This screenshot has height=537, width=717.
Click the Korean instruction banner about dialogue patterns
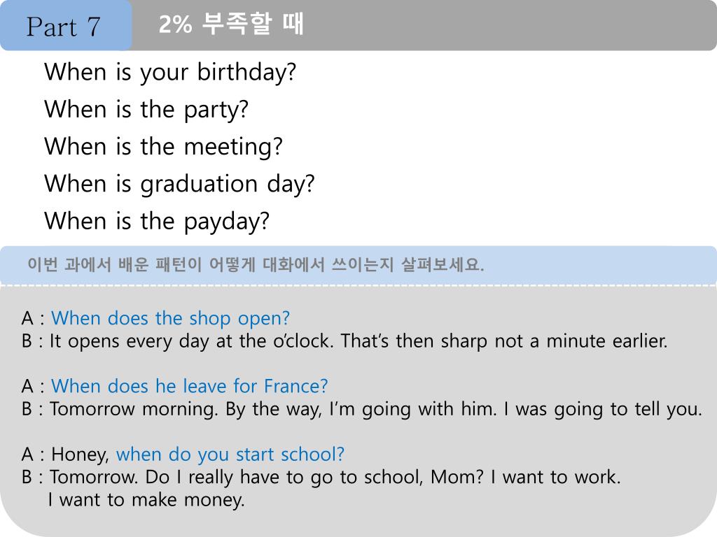click(256, 266)
